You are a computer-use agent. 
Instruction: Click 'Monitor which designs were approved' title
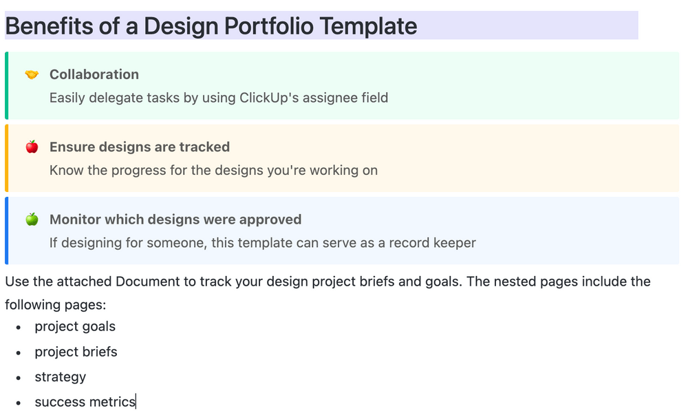tap(175, 220)
